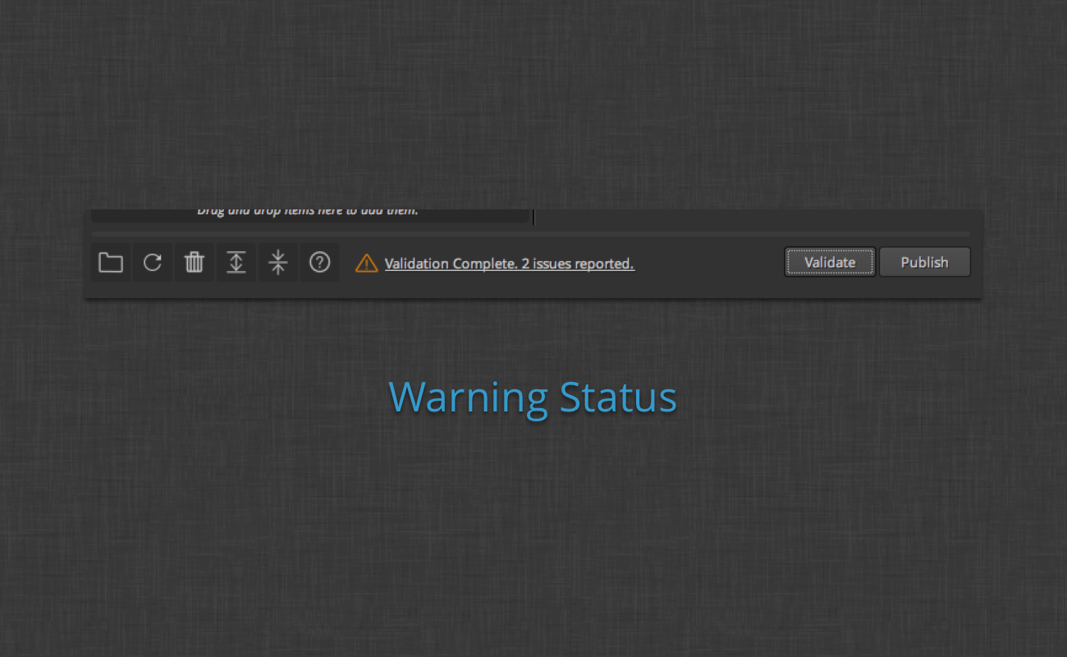Click the linen background below Warning Status

point(533,534)
